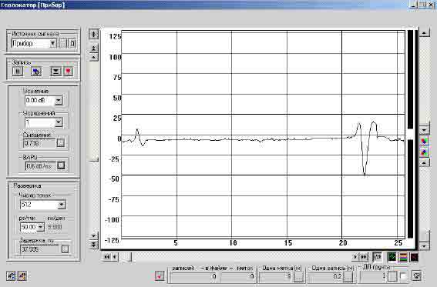The height and width of the screenshot is (287, 437).
Task: Open the Источник сигнала dropdown showing Прибор
Action: (53, 43)
